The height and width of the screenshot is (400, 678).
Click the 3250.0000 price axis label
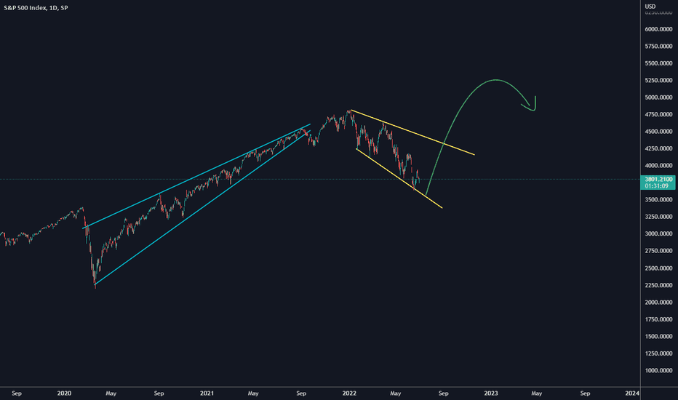pos(658,217)
